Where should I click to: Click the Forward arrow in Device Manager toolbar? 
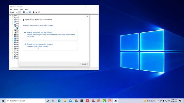[x=13, y=12]
